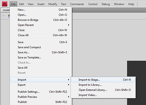
Task: Expand the Import submenu
Action: point(40,80)
